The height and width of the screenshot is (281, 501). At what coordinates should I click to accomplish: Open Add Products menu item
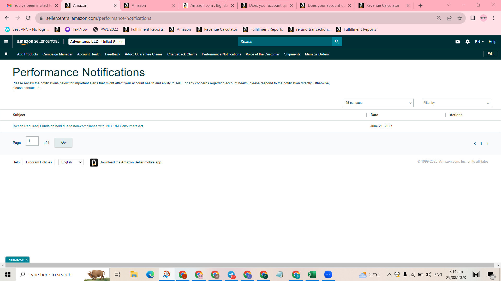point(27,54)
